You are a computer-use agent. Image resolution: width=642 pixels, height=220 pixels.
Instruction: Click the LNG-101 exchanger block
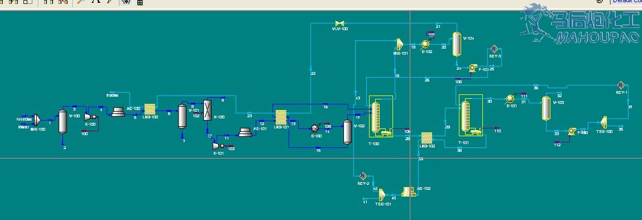(x=281, y=117)
